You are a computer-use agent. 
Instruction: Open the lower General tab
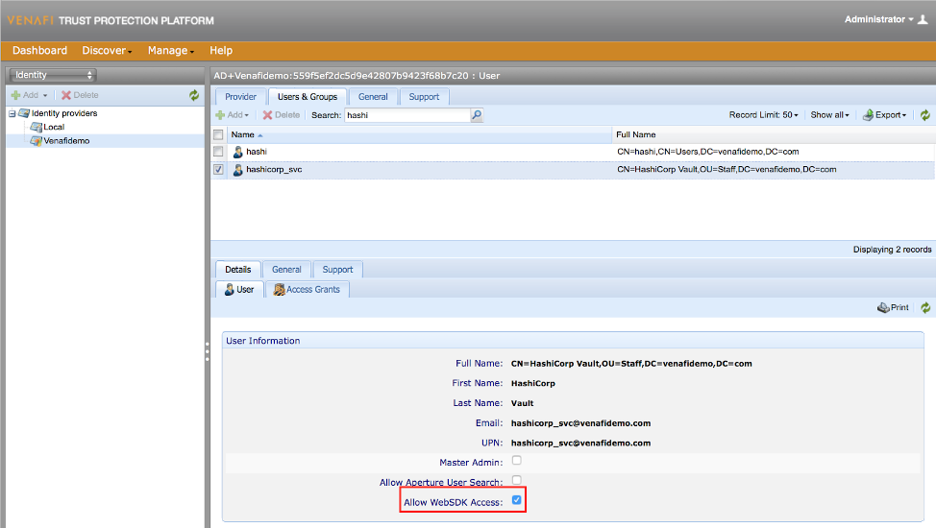coord(286,270)
